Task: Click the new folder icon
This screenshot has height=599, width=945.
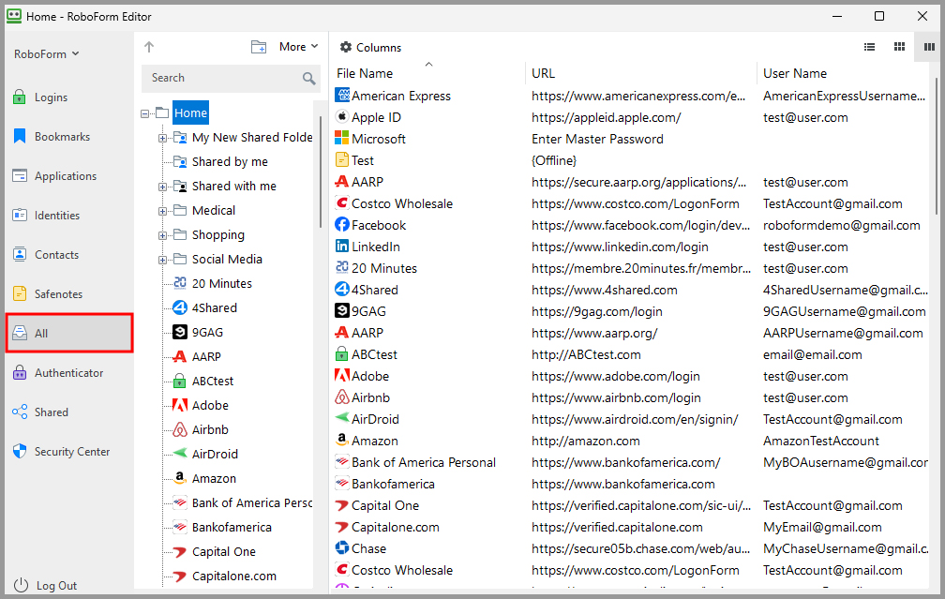Action: 259,47
